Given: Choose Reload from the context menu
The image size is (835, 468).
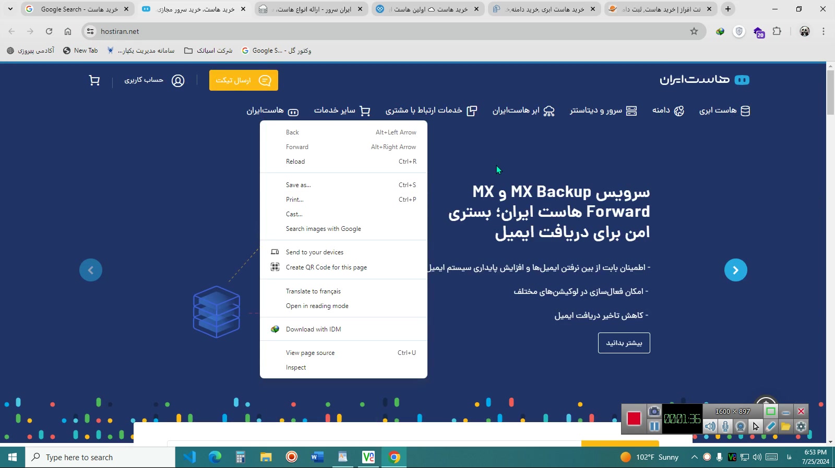Looking at the screenshot, I should (343, 162).
